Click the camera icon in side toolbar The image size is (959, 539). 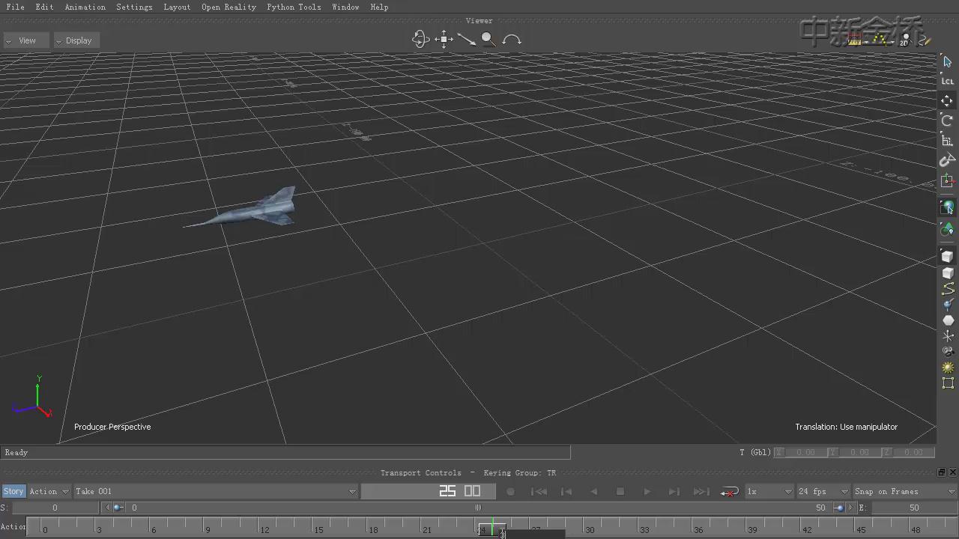click(948, 351)
